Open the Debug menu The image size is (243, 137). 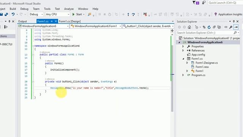(x=24, y=9)
